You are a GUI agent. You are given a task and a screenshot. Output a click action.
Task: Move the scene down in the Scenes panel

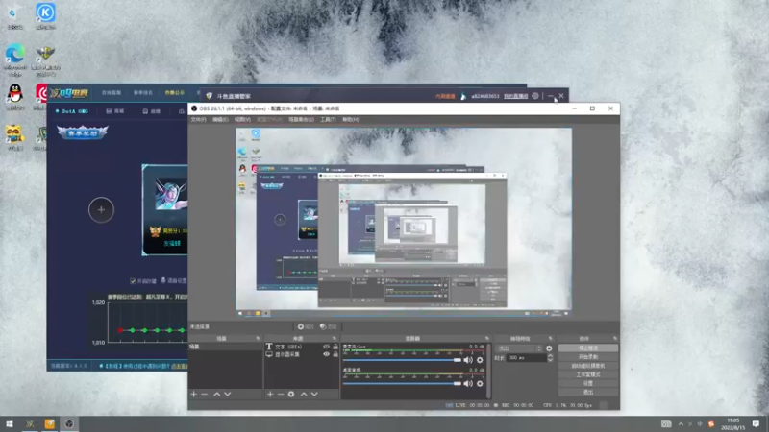point(228,394)
